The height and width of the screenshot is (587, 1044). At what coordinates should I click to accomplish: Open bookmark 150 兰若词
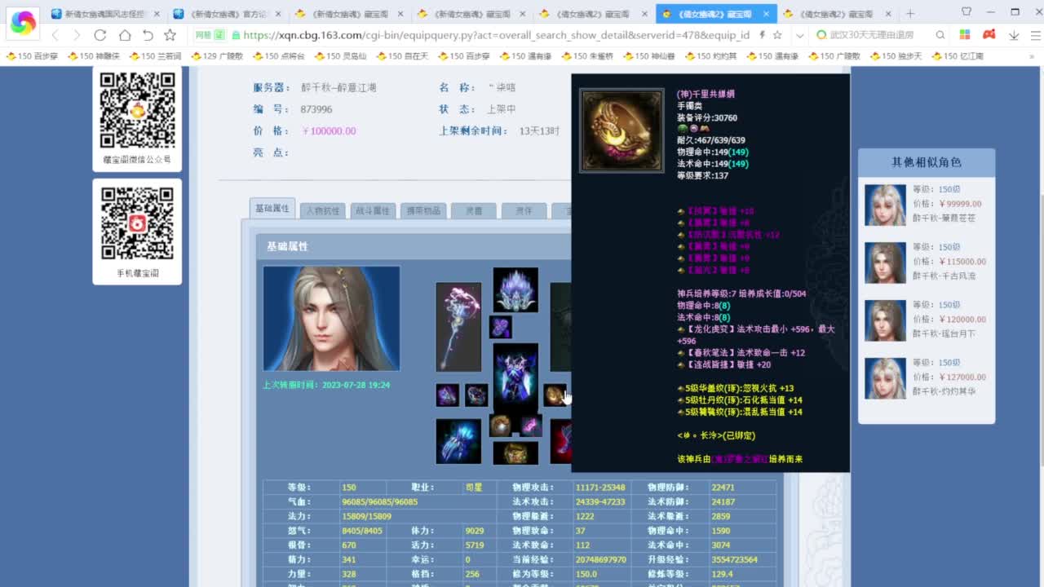point(155,56)
